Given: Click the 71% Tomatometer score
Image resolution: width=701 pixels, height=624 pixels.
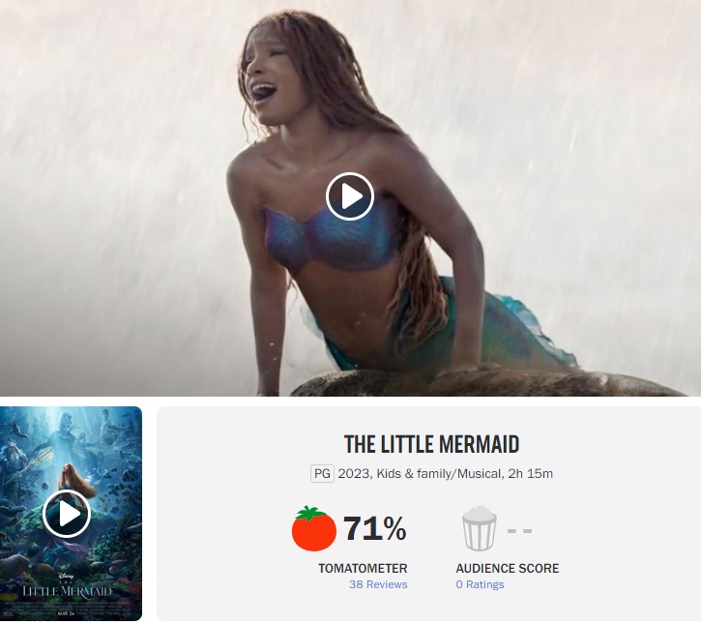Looking at the screenshot, I should [x=374, y=528].
